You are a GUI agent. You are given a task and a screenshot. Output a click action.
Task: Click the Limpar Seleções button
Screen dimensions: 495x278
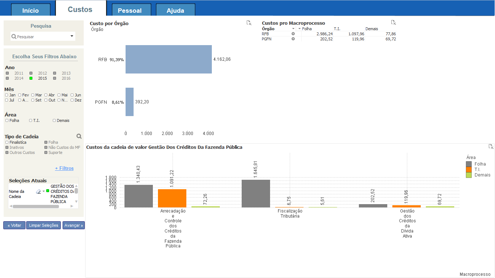tap(44, 225)
